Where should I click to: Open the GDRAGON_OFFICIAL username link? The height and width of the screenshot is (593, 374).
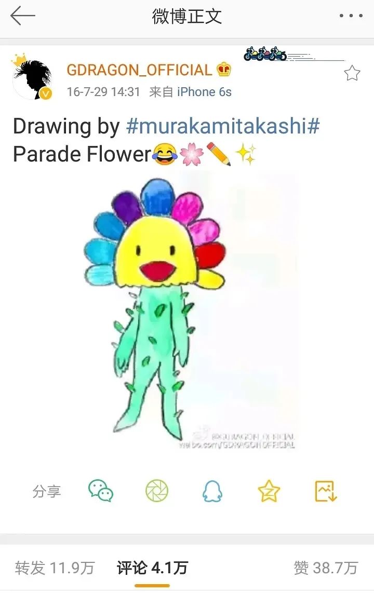point(139,70)
